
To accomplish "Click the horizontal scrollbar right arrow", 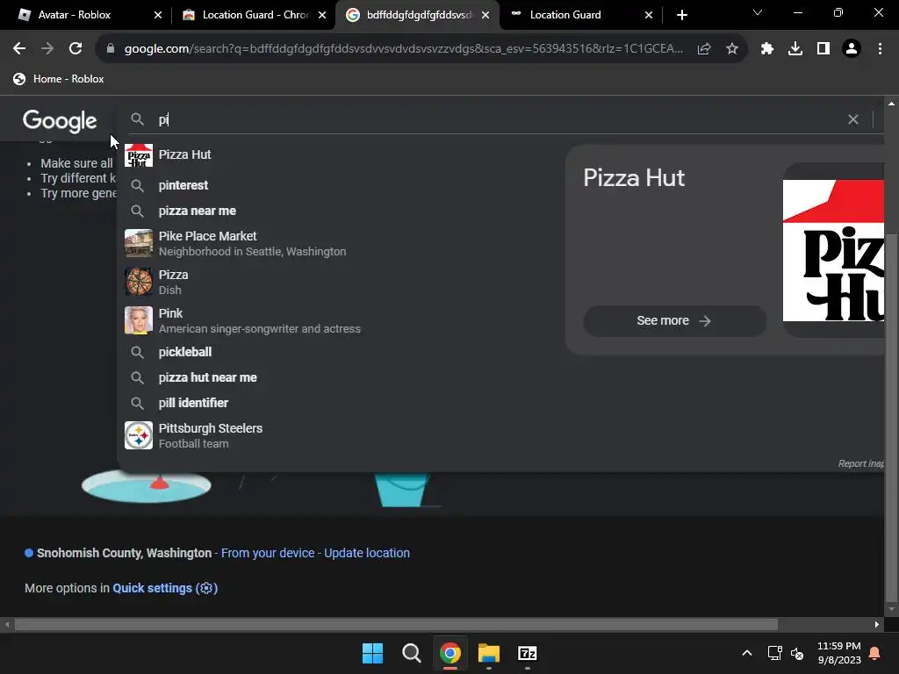I will (x=877, y=624).
